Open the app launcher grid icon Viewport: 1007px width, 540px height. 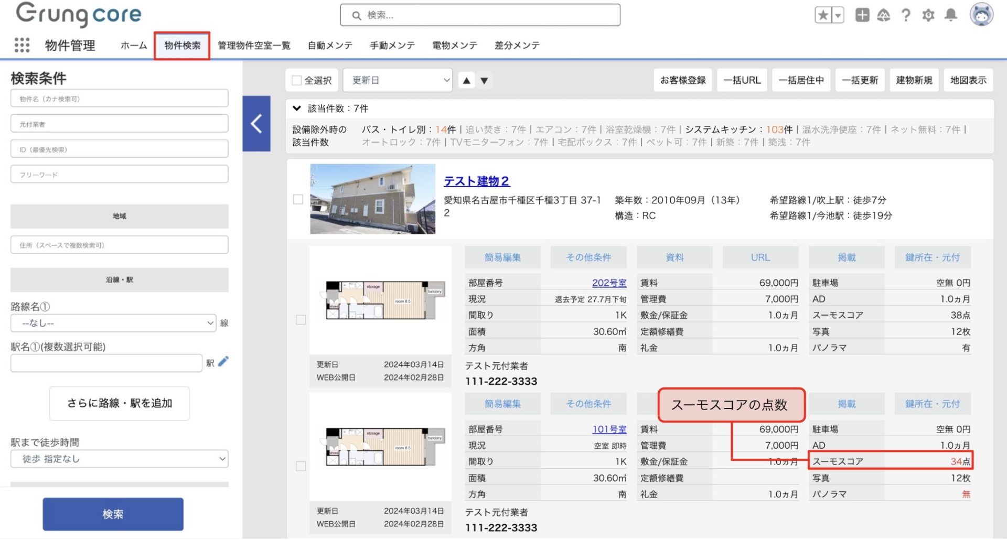click(x=22, y=45)
